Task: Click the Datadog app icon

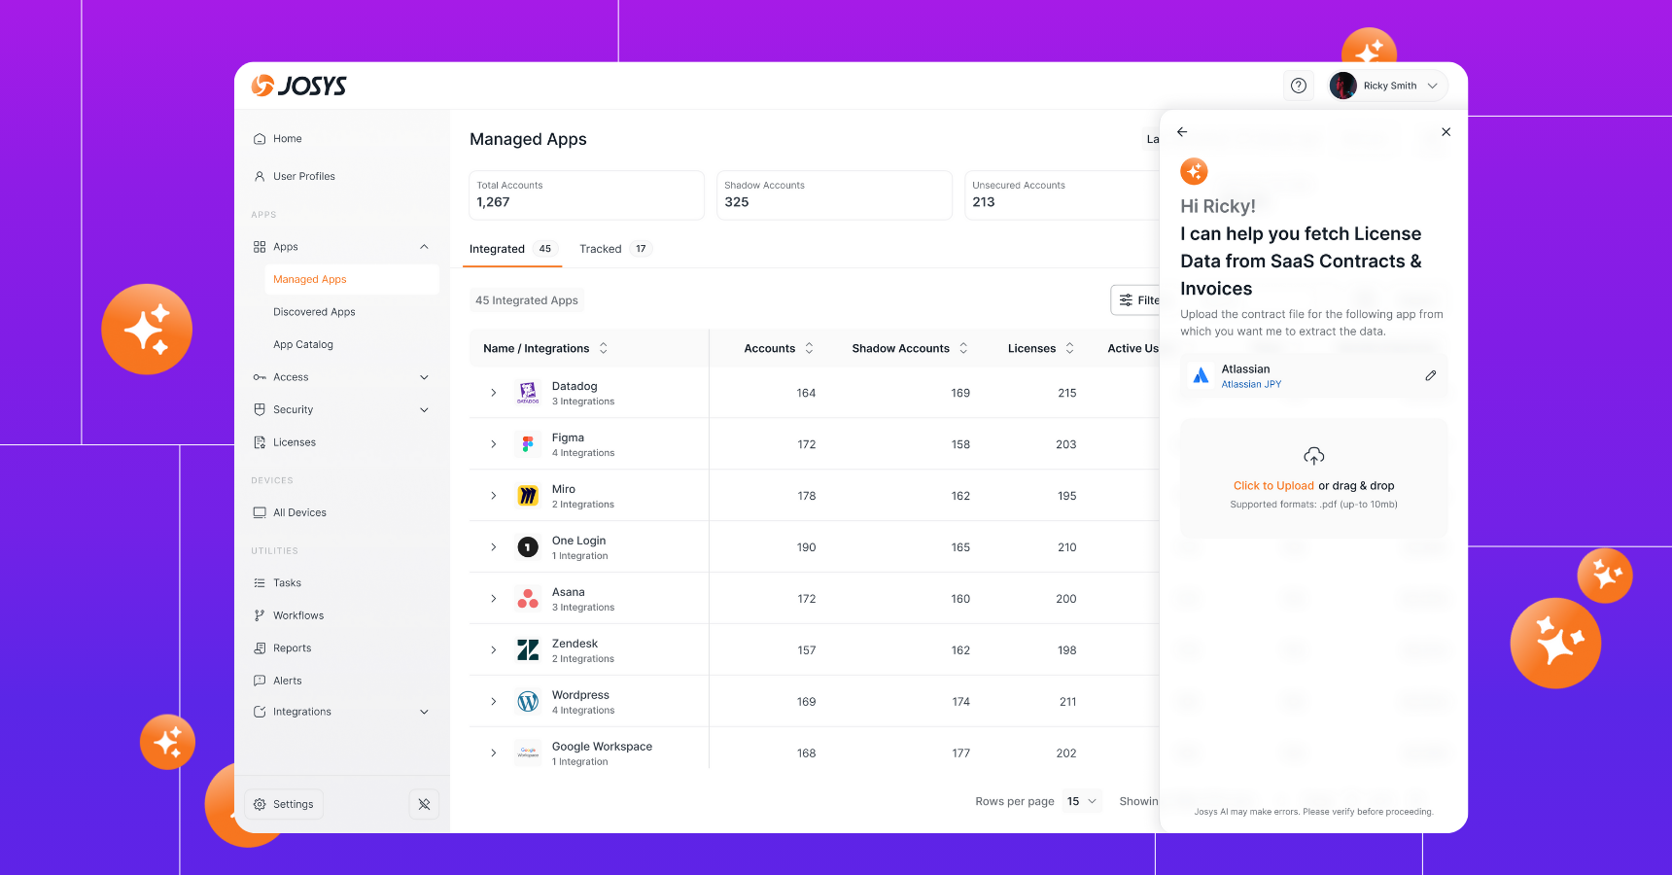Action: tap(528, 393)
